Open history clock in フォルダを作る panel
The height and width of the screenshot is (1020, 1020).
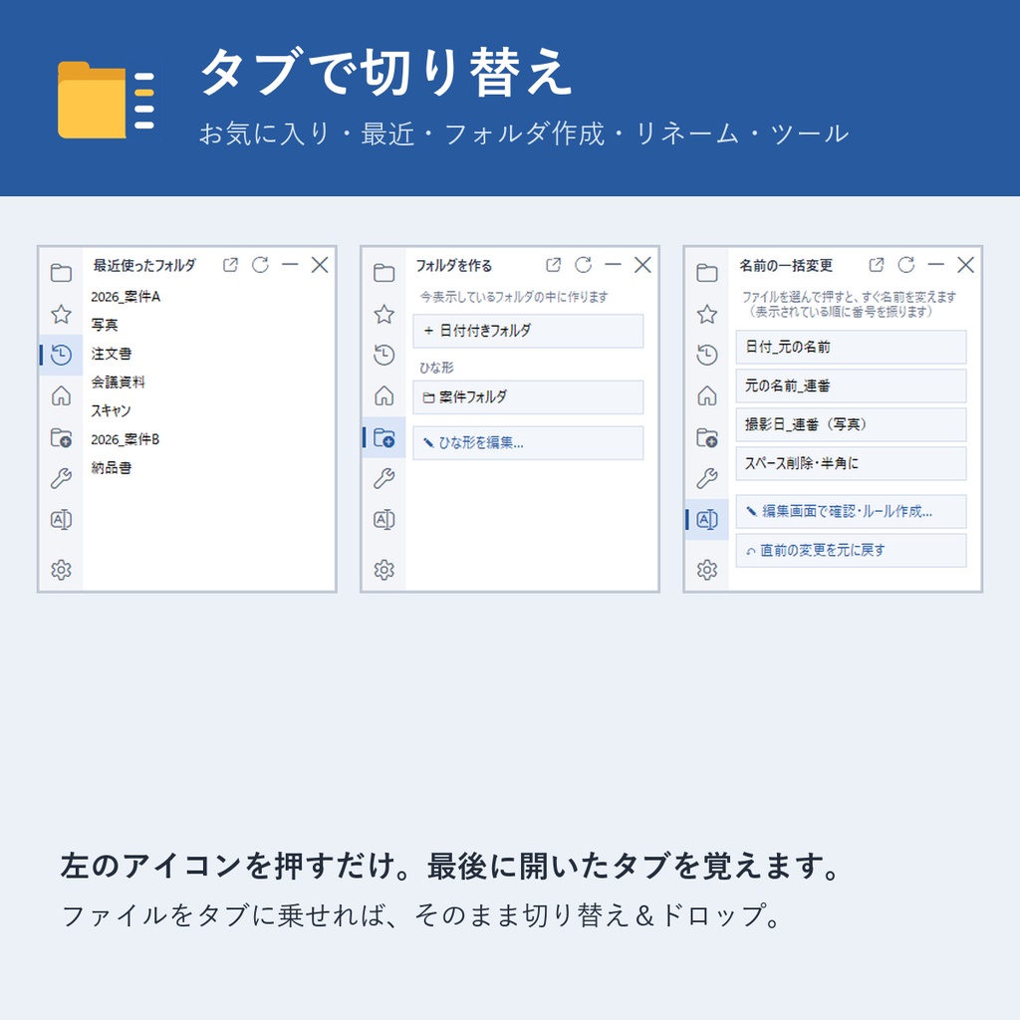pos(383,355)
